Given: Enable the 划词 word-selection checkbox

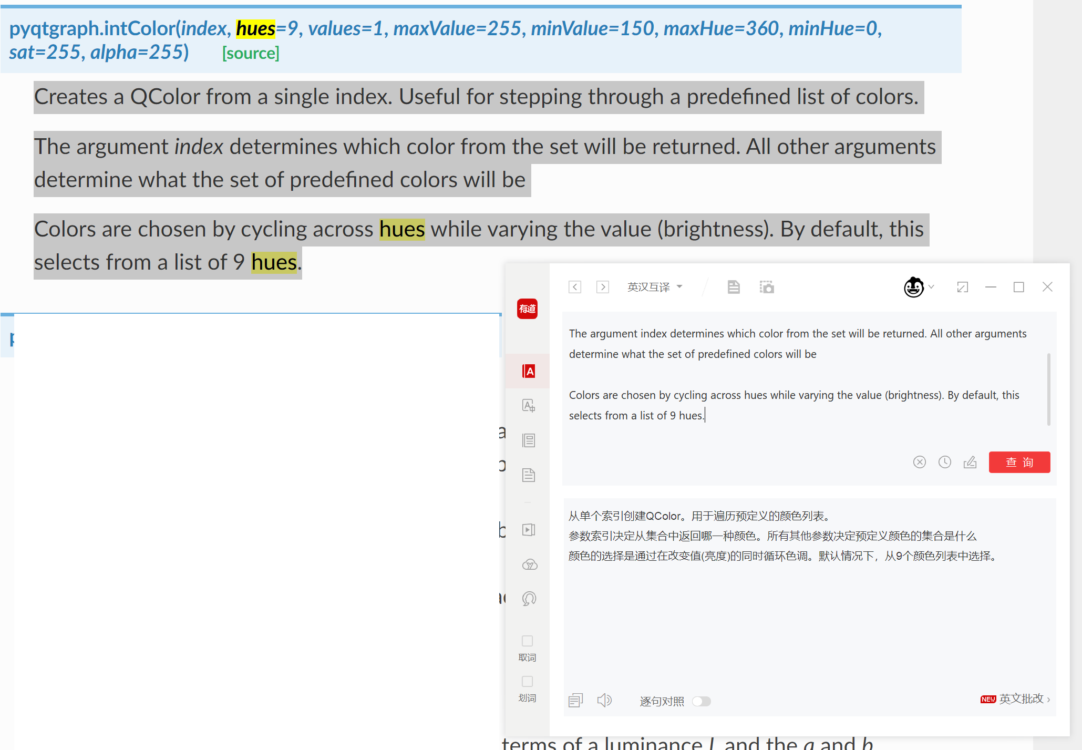Looking at the screenshot, I should pos(527,681).
